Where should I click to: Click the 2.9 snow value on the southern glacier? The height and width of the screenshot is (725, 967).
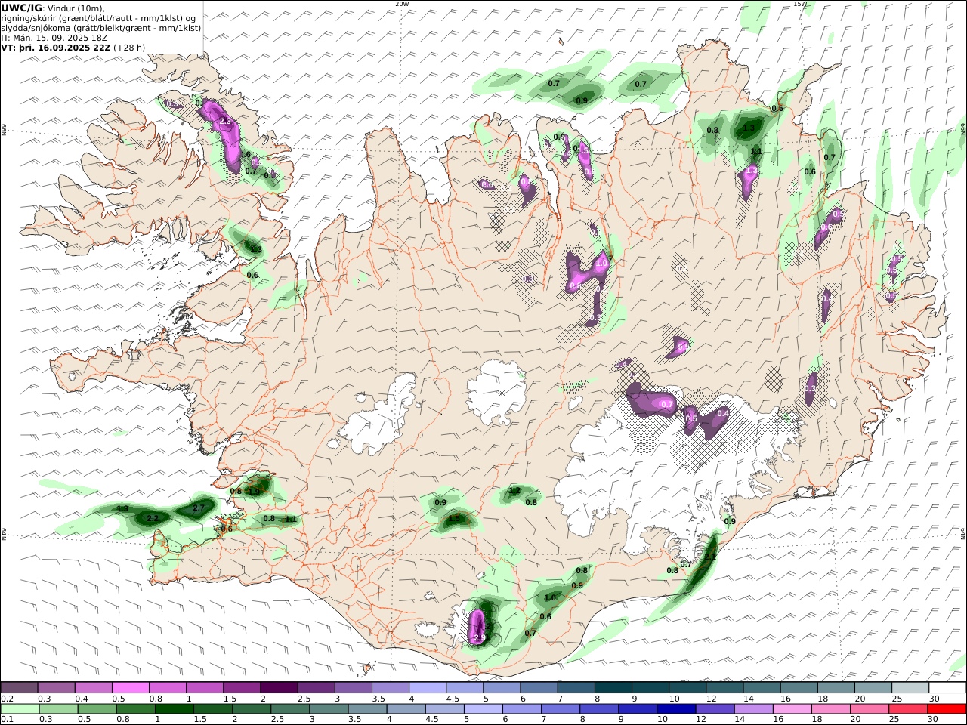tap(479, 638)
